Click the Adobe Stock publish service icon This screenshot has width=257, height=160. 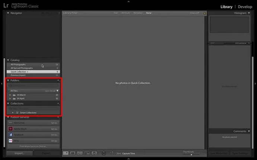pos(10,129)
